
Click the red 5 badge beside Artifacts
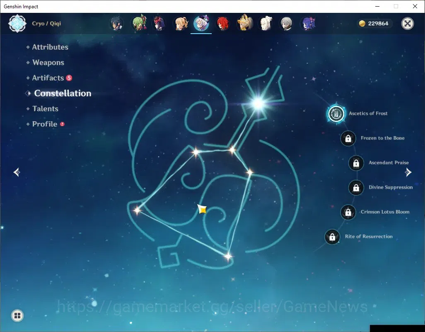[x=69, y=78]
